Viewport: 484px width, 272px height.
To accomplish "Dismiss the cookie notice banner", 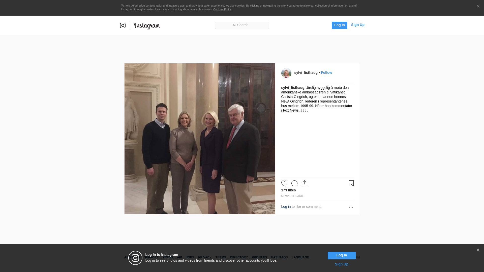I will pyautogui.click(x=478, y=6).
